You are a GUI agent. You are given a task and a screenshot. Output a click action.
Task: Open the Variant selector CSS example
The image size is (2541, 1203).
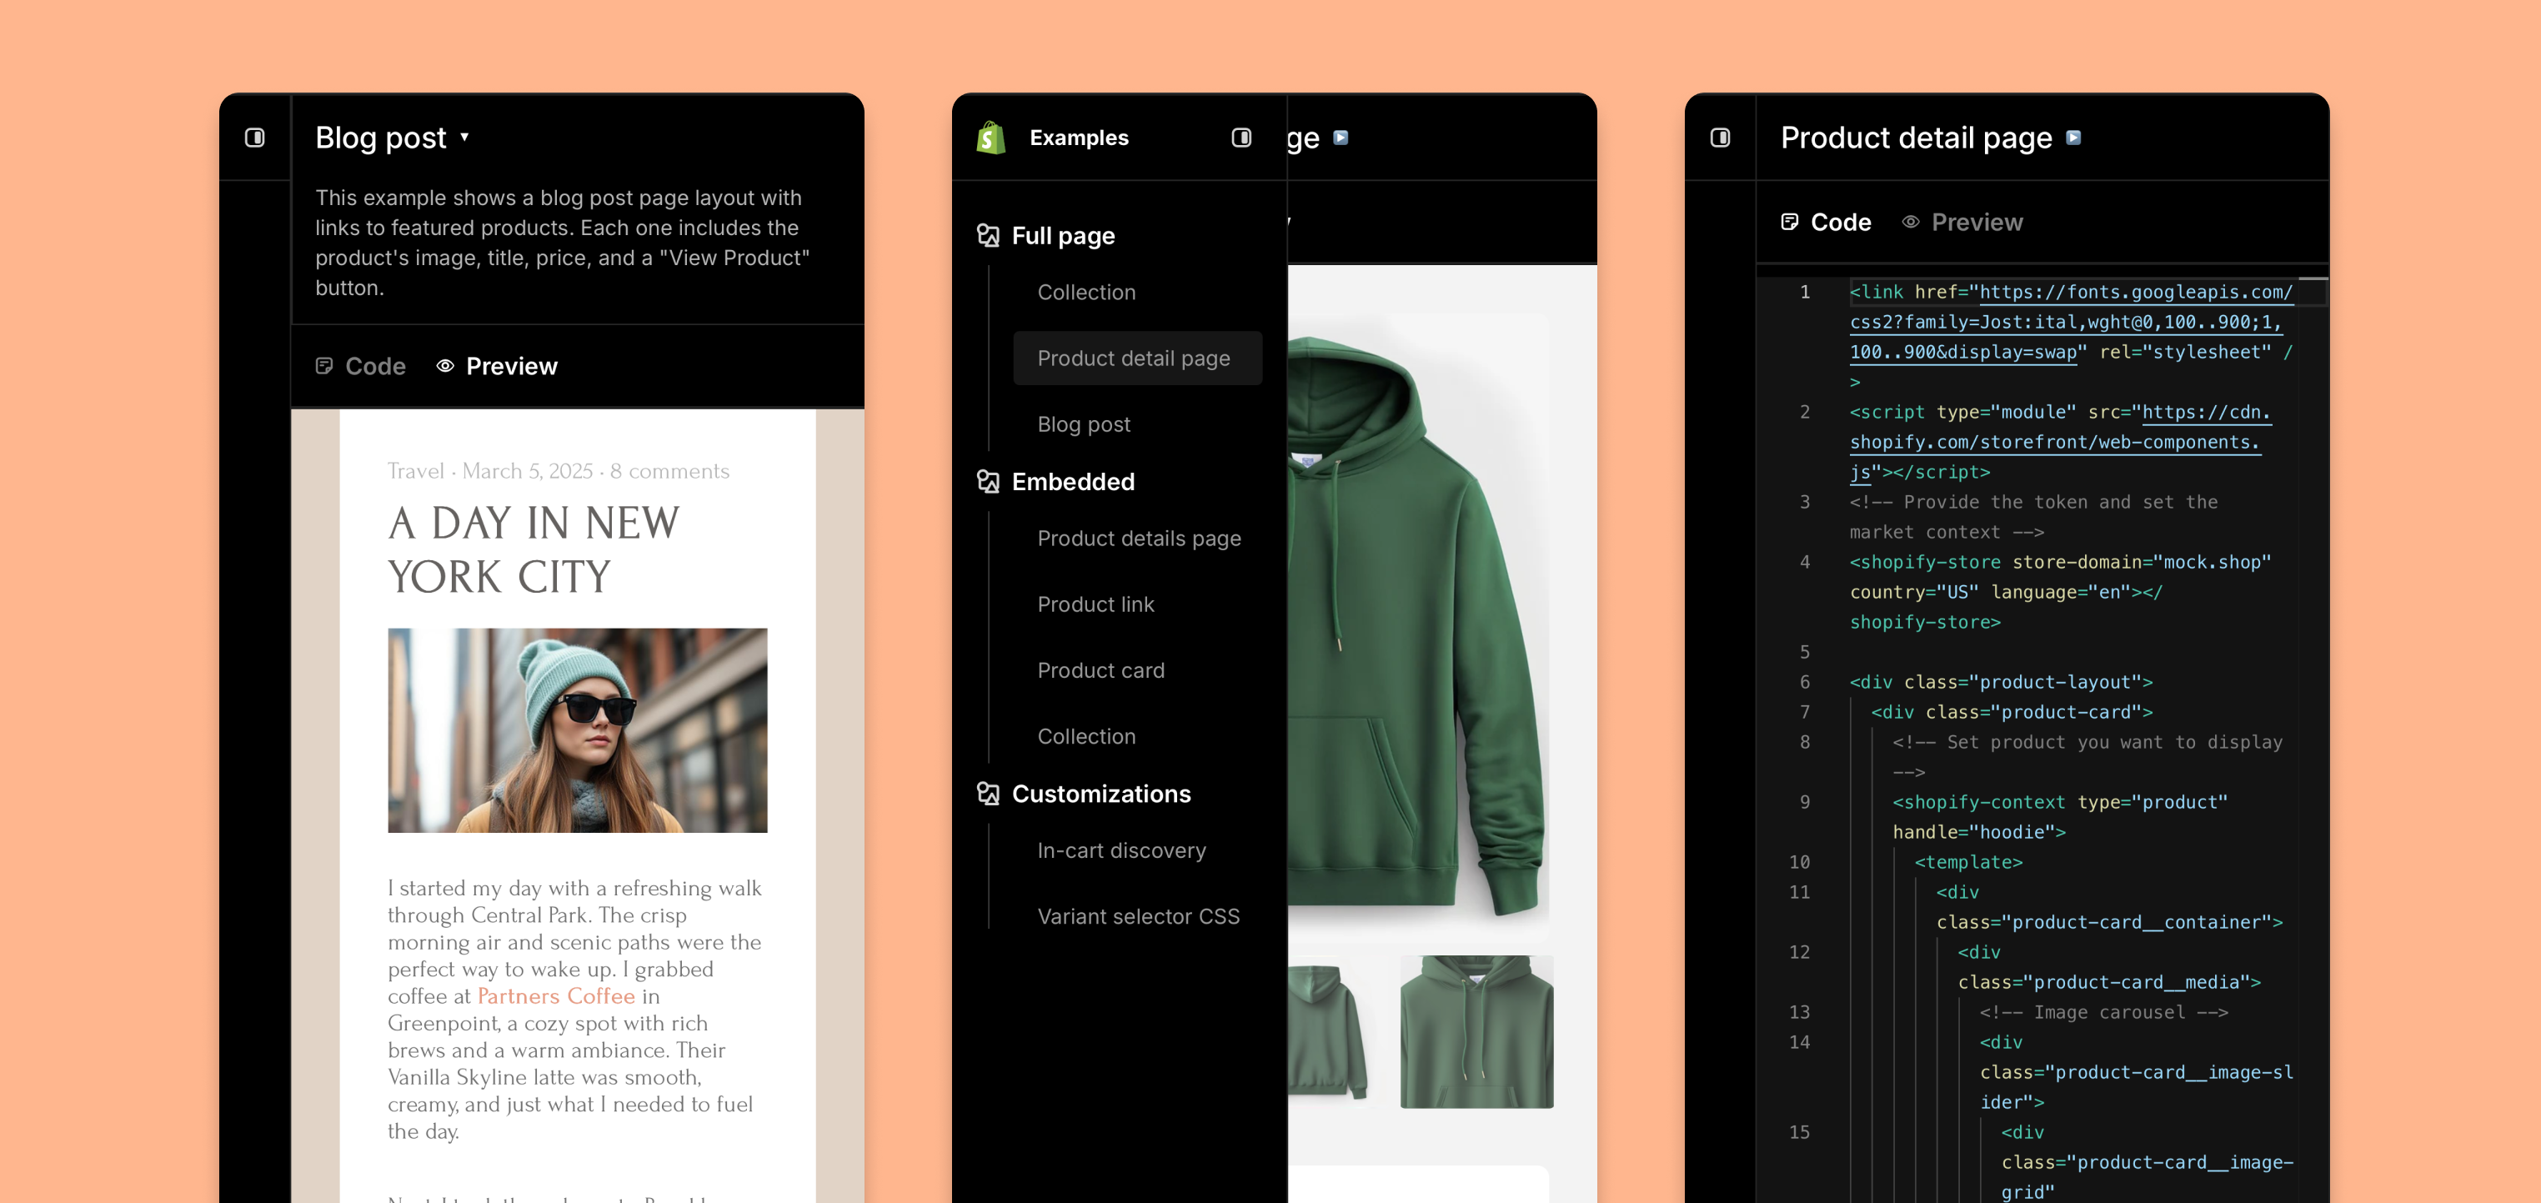[1138, 916]
